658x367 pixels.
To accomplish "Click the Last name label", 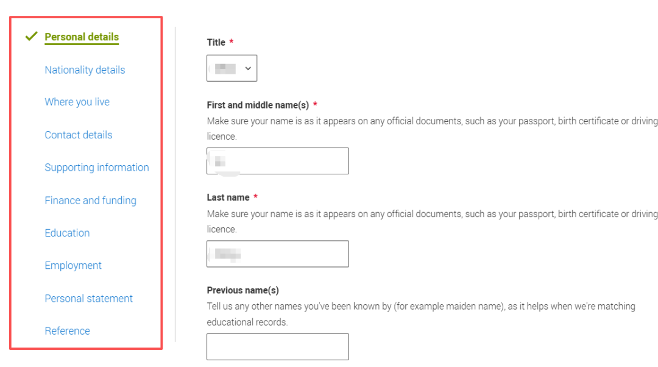I will coord(228,198).
